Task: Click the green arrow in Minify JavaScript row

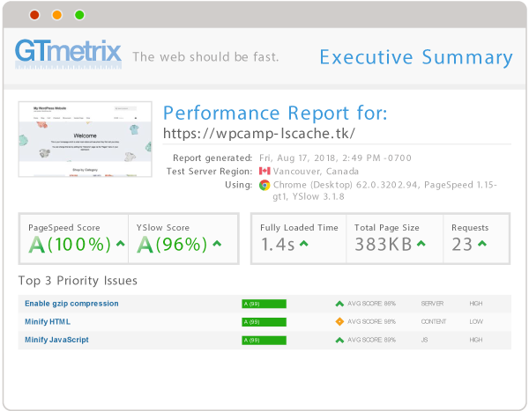Action: 339,341
